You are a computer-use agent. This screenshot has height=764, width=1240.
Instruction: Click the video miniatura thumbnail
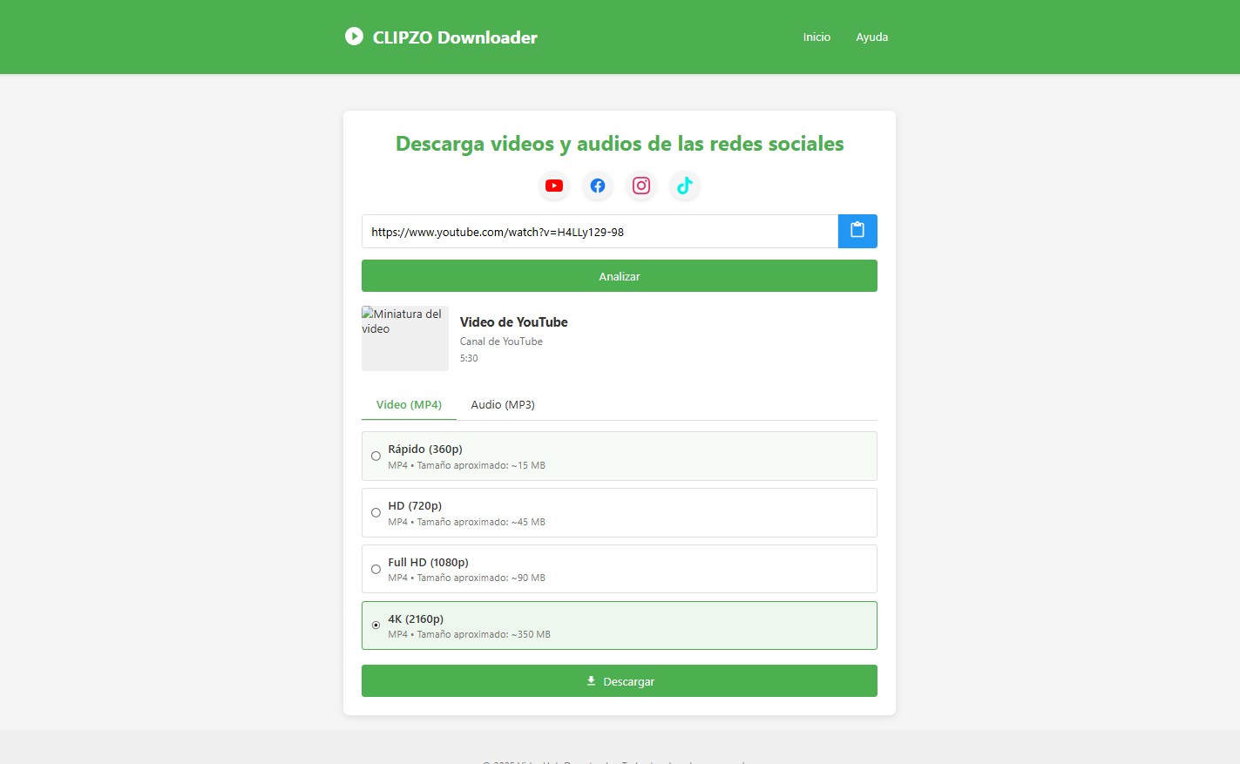404,338
